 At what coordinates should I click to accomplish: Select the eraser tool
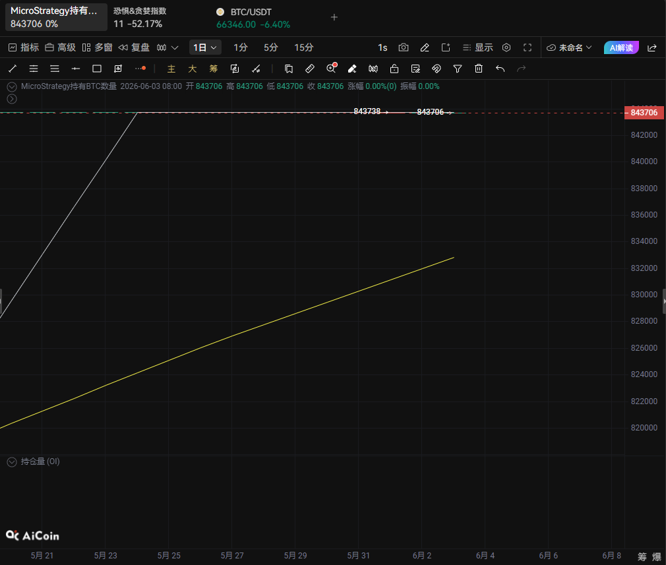(352, 69)
